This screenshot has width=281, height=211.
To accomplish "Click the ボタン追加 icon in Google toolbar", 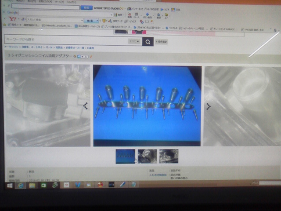I will [x=148, y=16].
